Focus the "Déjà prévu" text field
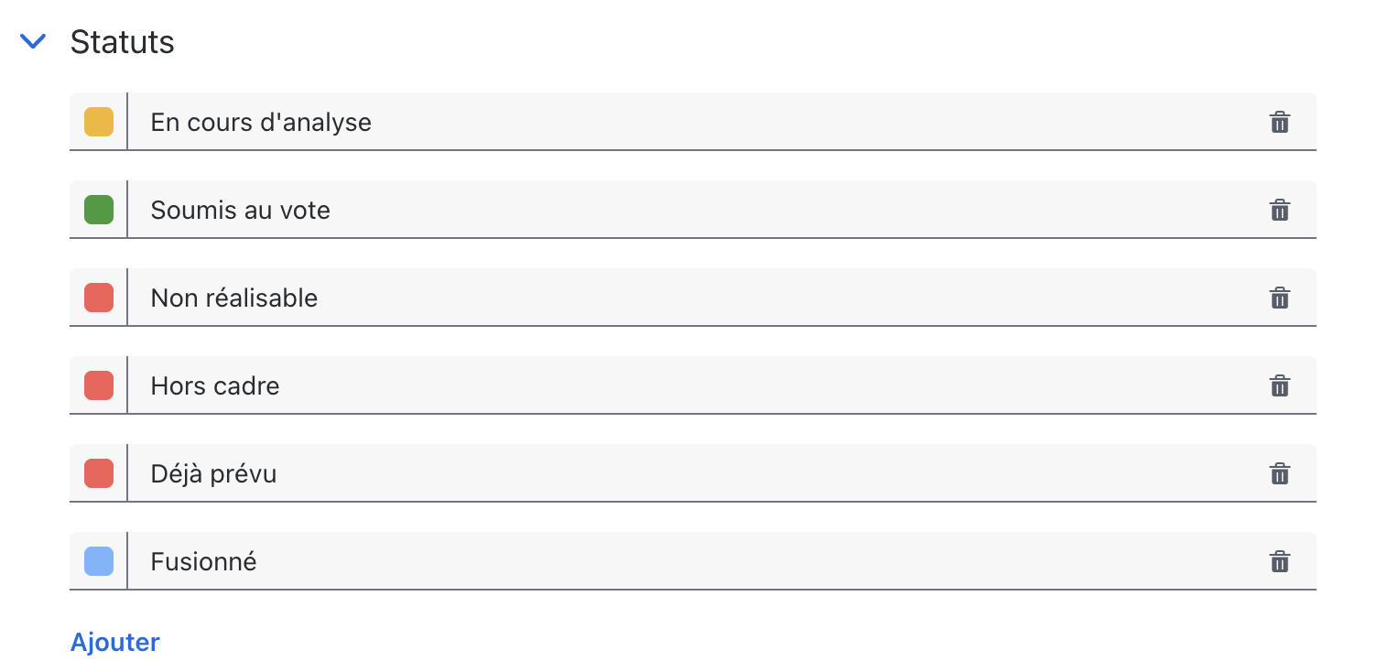Image resolution: width=1377 pixels, height=672 pixels. (x=691, y=473)
